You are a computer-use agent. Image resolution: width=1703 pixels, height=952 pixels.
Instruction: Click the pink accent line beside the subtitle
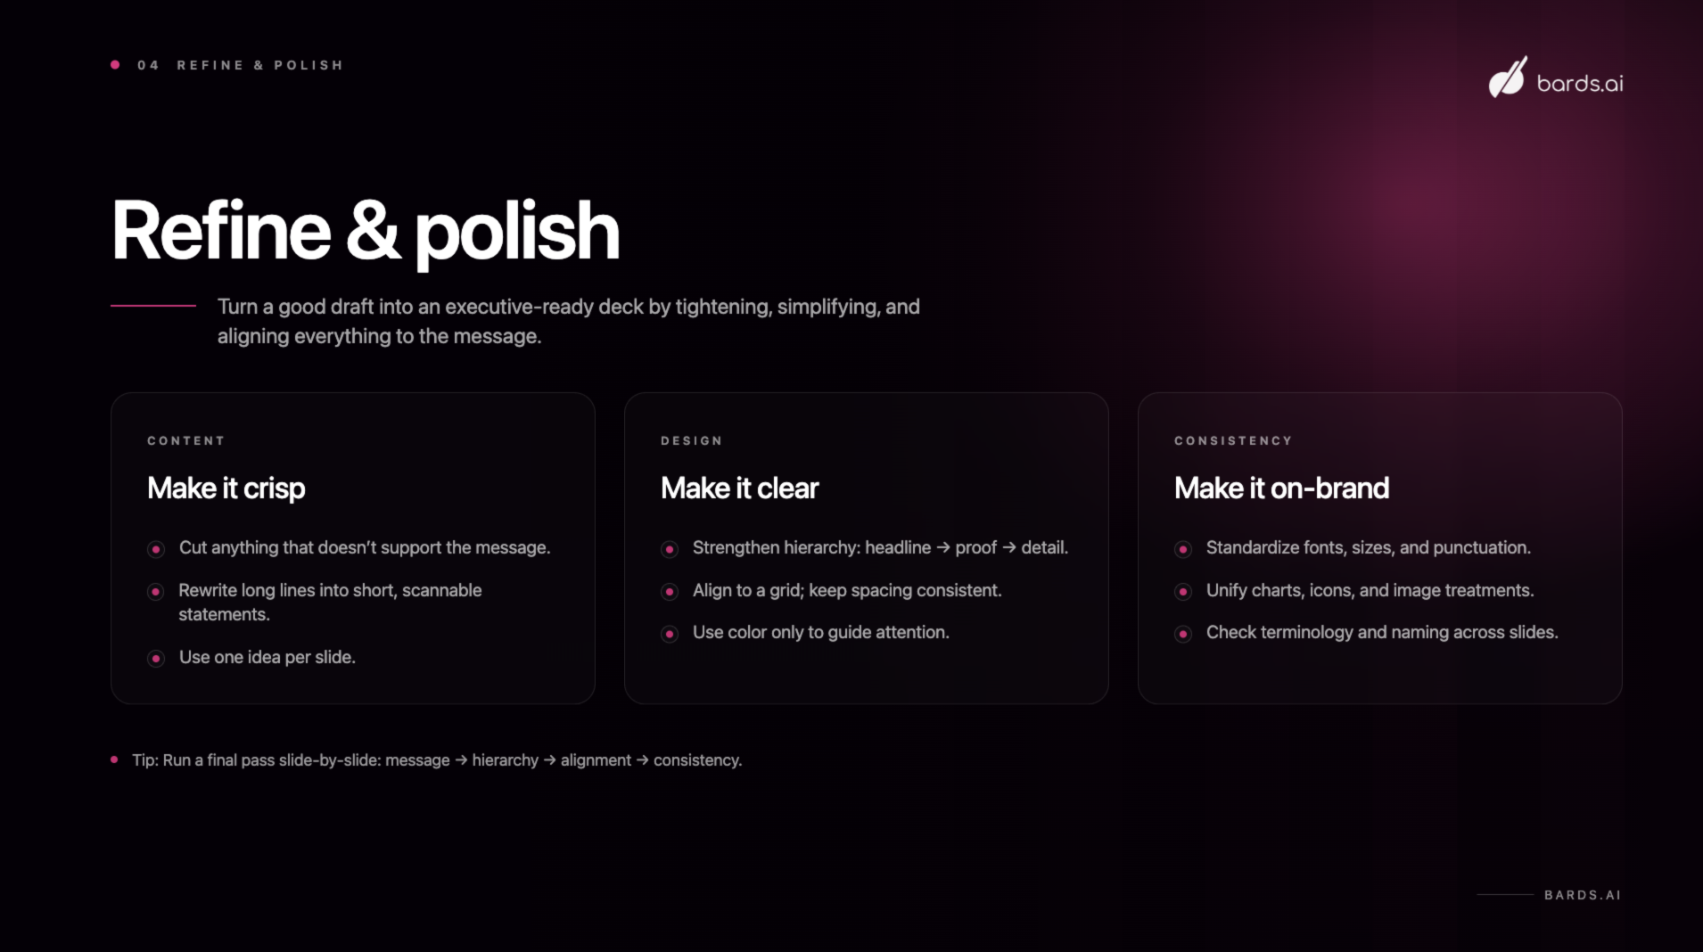pyautogui.click(x=153, y=306)
